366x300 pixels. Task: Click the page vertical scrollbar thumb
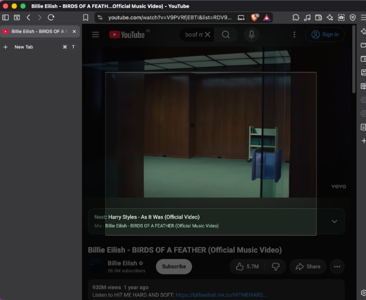point(354,59)
